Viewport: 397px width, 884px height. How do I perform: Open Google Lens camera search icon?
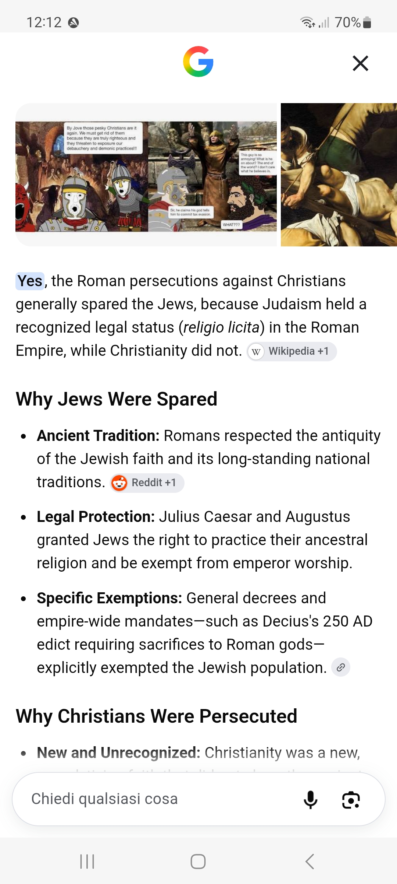pos(351,800)
